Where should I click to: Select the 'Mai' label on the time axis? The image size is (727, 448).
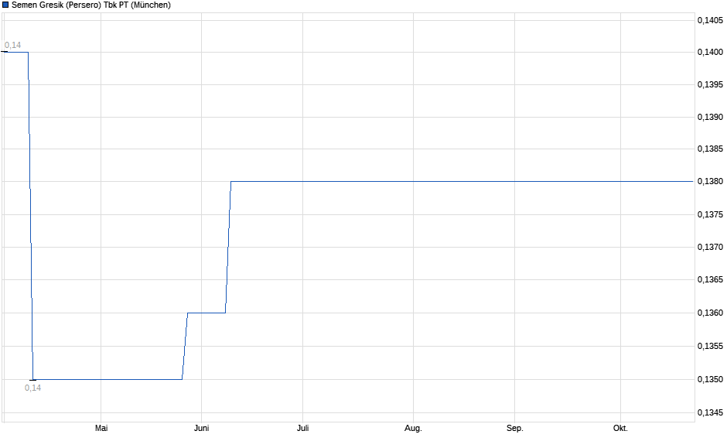coord(101,428)
